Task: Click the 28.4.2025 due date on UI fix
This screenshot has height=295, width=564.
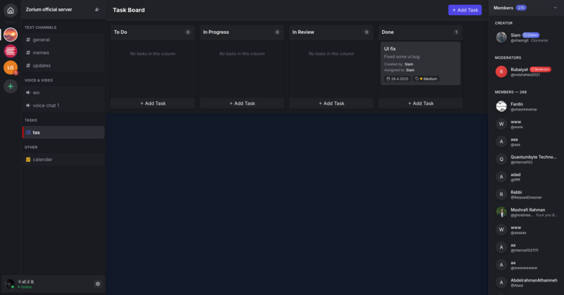Action: tap(398, 79)
